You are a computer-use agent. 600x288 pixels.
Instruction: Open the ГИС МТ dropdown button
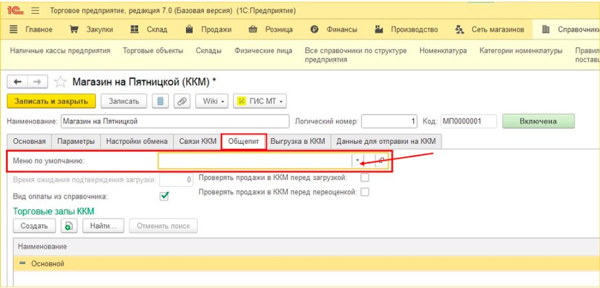click(260, 101)
